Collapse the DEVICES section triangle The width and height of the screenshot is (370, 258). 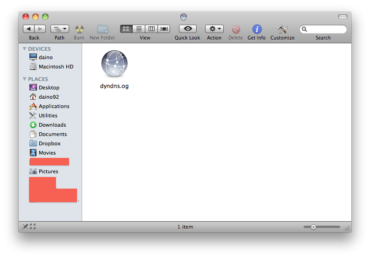[24, 49]
